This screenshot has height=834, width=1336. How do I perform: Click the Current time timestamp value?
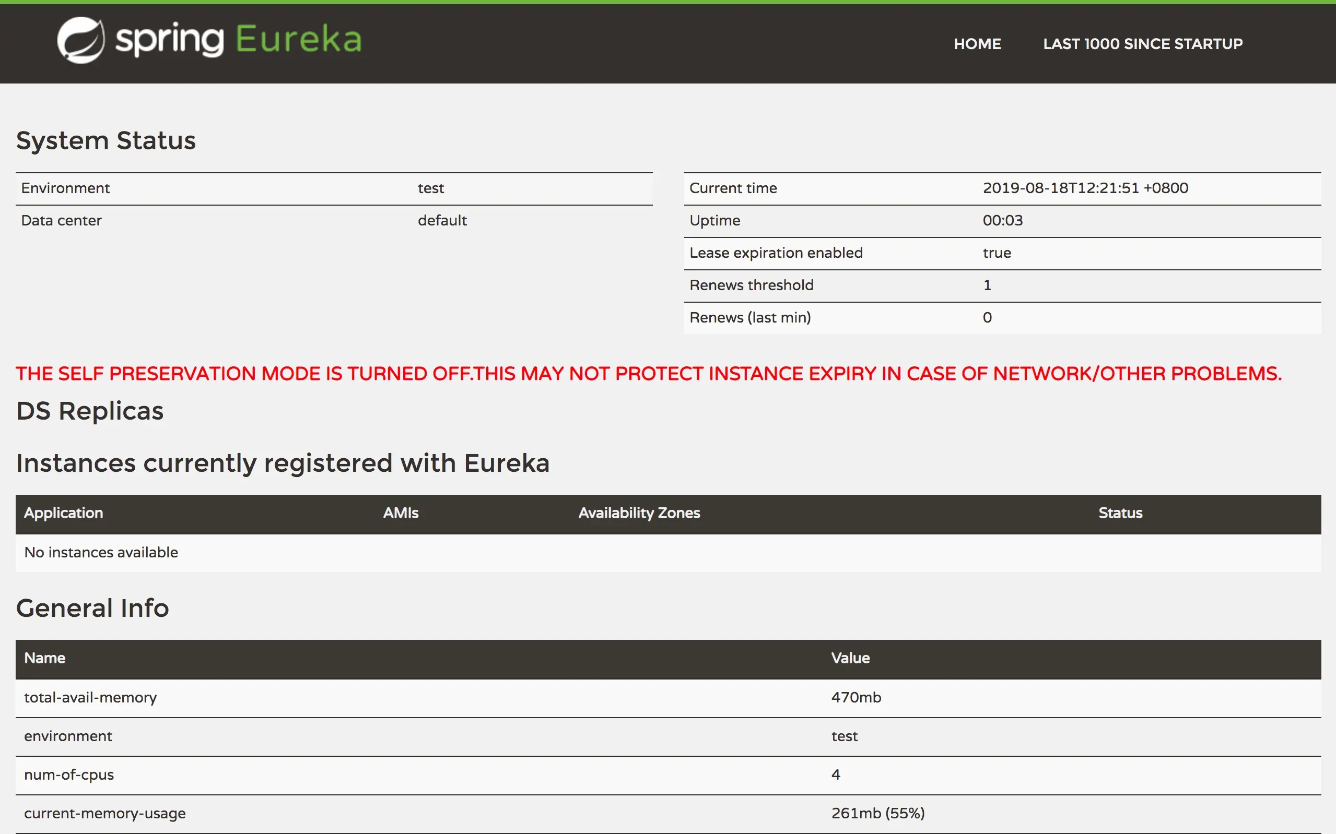click(1085, 188)
